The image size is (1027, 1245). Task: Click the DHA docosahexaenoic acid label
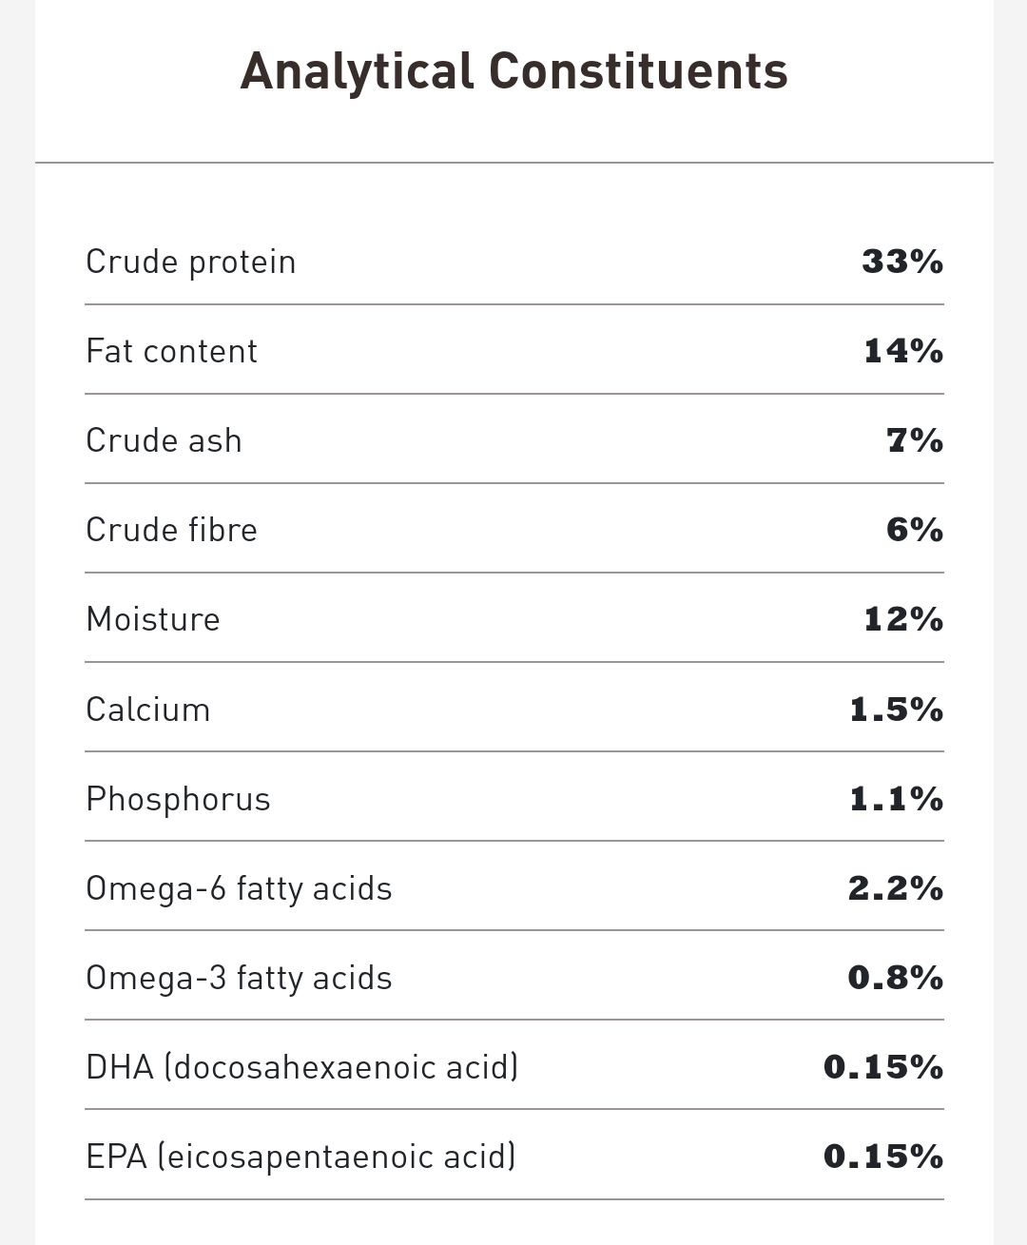(302, 1067)
